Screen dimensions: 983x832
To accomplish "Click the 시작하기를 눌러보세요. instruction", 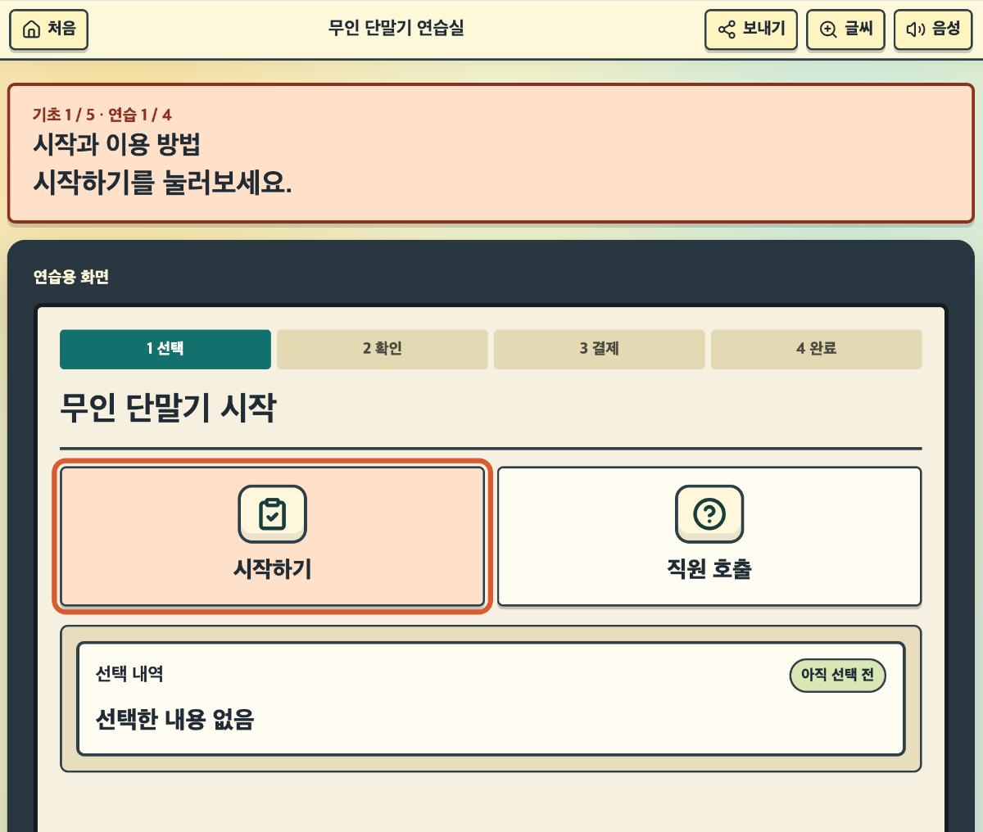I will pos(162,181).
